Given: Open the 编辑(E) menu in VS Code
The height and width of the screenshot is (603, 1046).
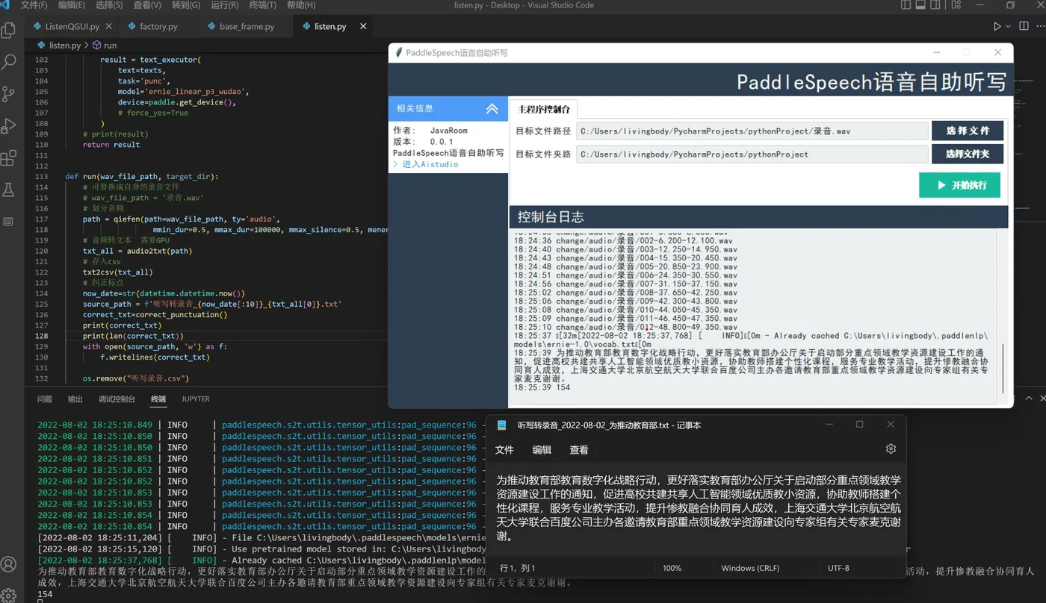Looking at the screenshot, I should 72,5.
